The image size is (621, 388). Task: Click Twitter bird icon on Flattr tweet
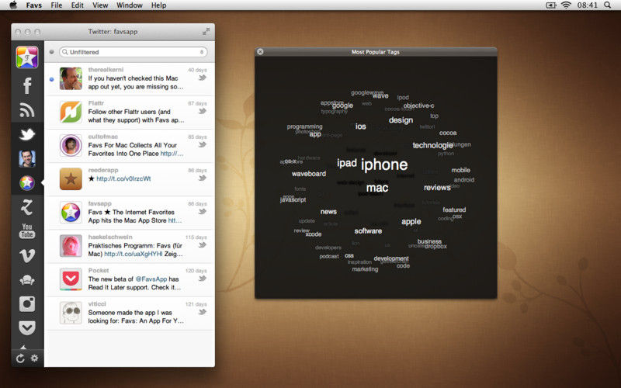point(203,111)
